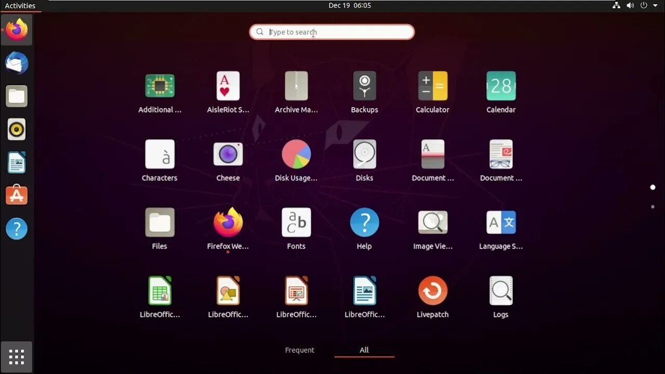Open Language Support settings
The image size is (665, 374).
click(x=501, y=222)
